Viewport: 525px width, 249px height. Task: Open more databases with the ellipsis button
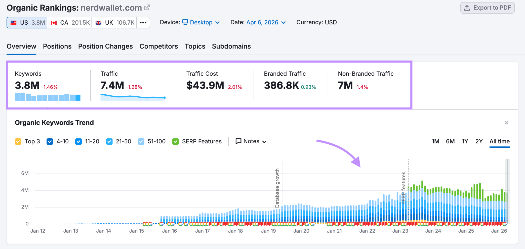tap(143, 22)
